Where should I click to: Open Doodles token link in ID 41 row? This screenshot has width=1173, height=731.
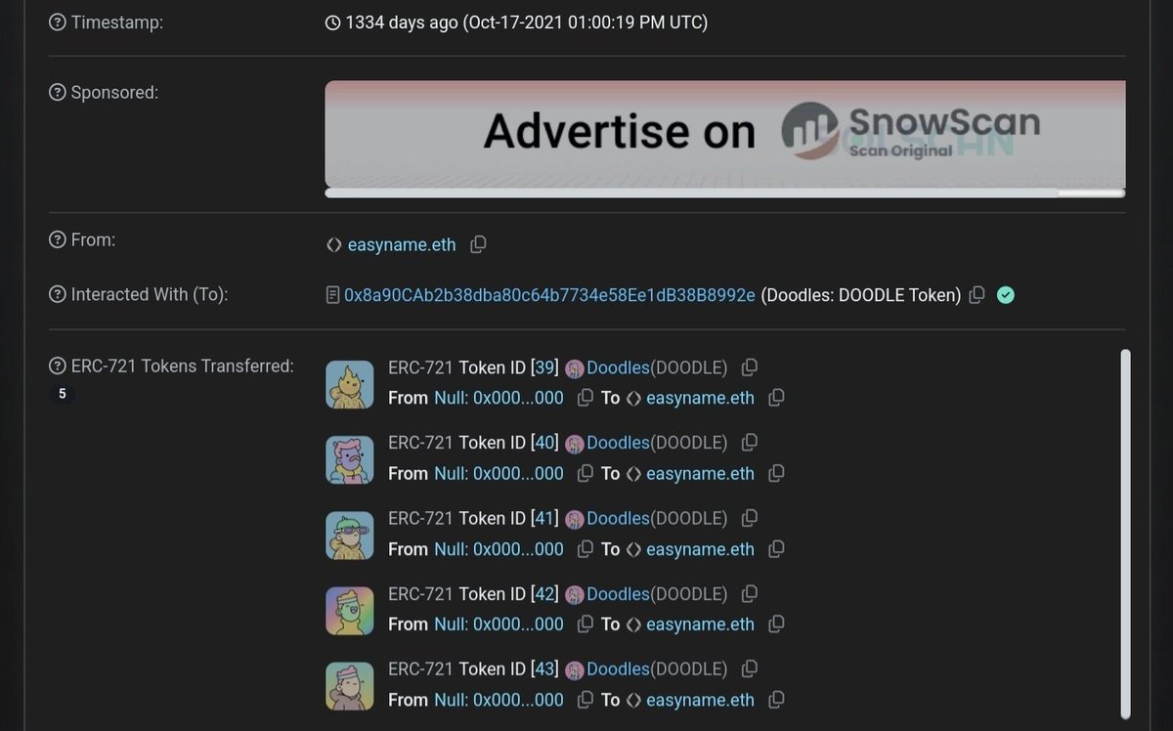[x=618, y=518]
